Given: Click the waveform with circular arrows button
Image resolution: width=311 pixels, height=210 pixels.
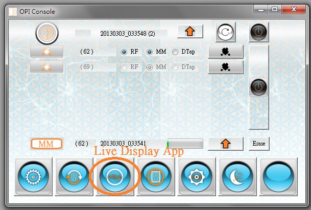Looking at the screenshot, I should (x=74, y=177).
